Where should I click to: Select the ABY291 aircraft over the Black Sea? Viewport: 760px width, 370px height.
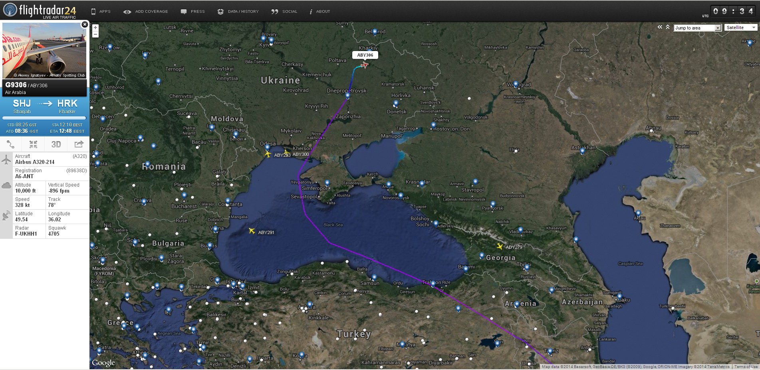point(252,231)
